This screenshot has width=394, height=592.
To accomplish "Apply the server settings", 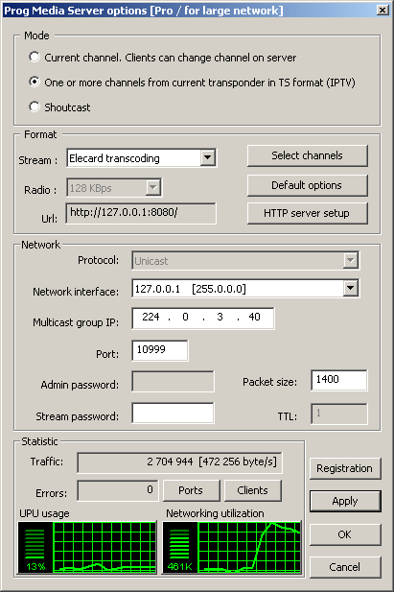I will pos(345,502).
